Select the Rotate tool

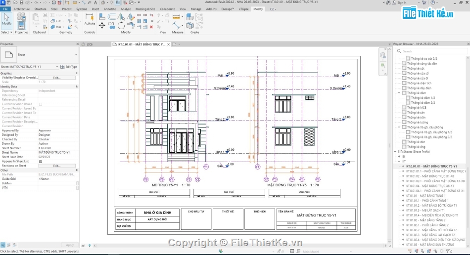121,26
